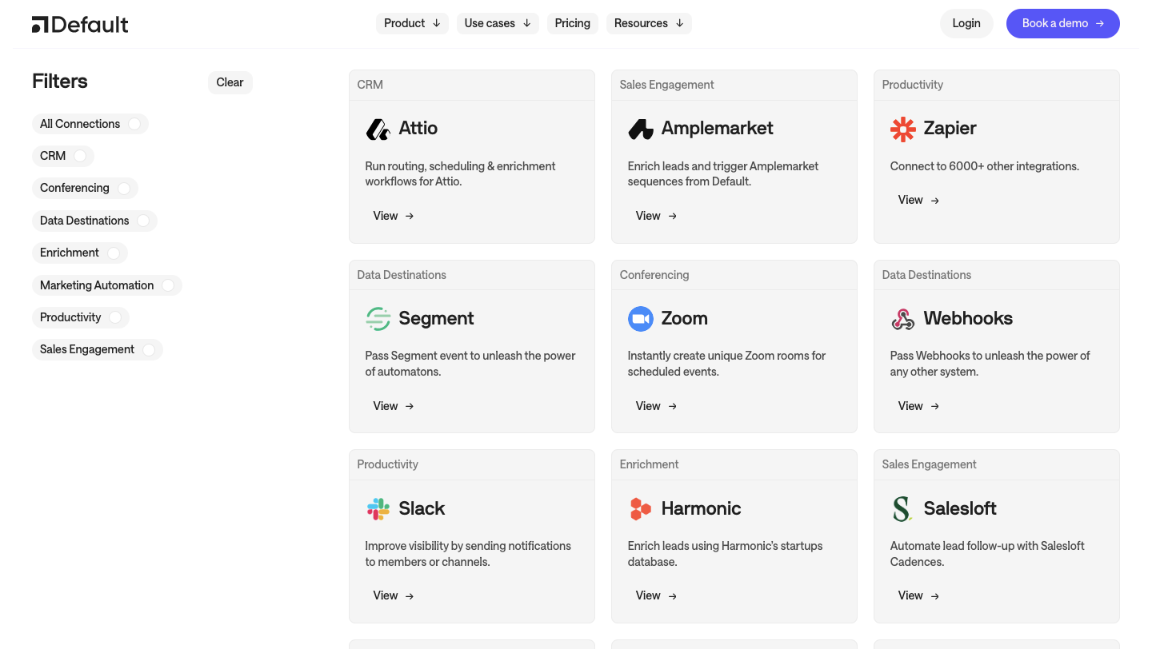Open the Use cases dropdown menu
1152x649 pixels.
tap(498, 23)
